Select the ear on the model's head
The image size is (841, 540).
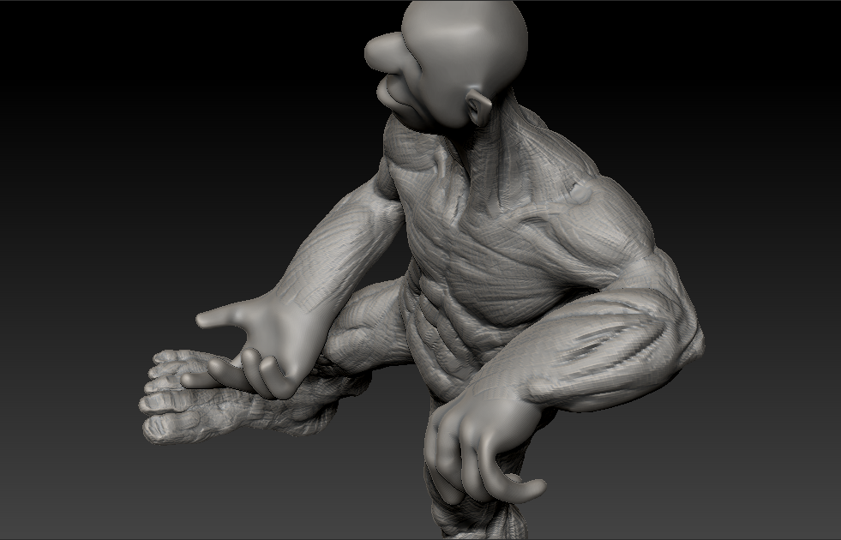tap(478, 106)
